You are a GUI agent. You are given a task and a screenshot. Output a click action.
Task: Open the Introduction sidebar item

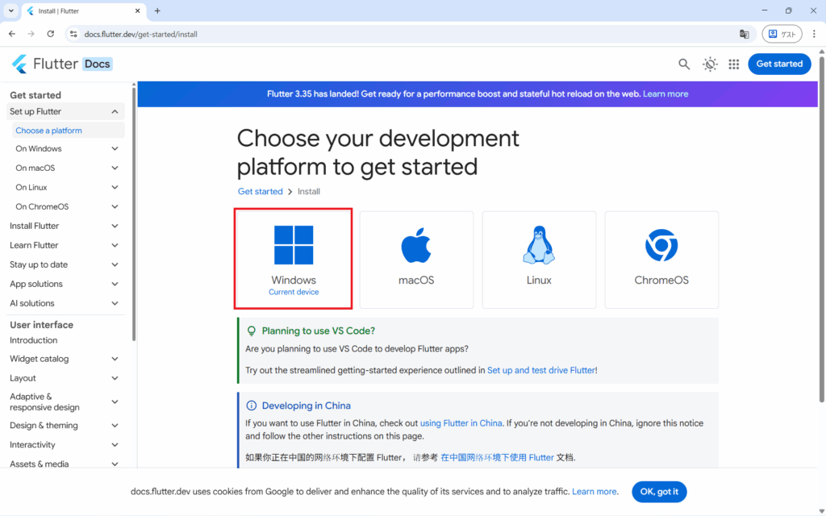pos(34,340)
